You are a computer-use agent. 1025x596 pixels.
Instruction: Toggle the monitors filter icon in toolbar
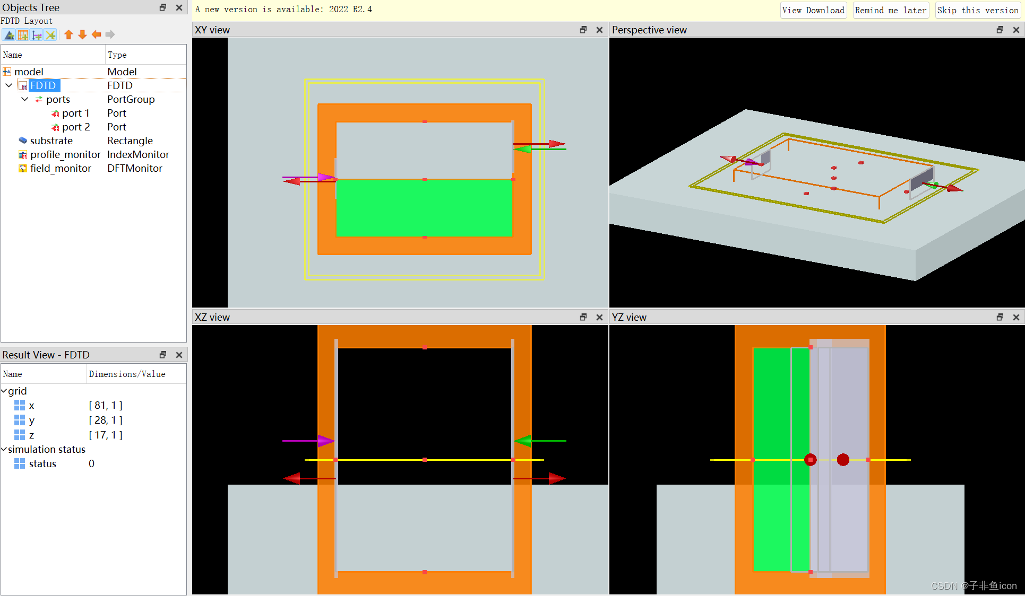pos(51,35)
